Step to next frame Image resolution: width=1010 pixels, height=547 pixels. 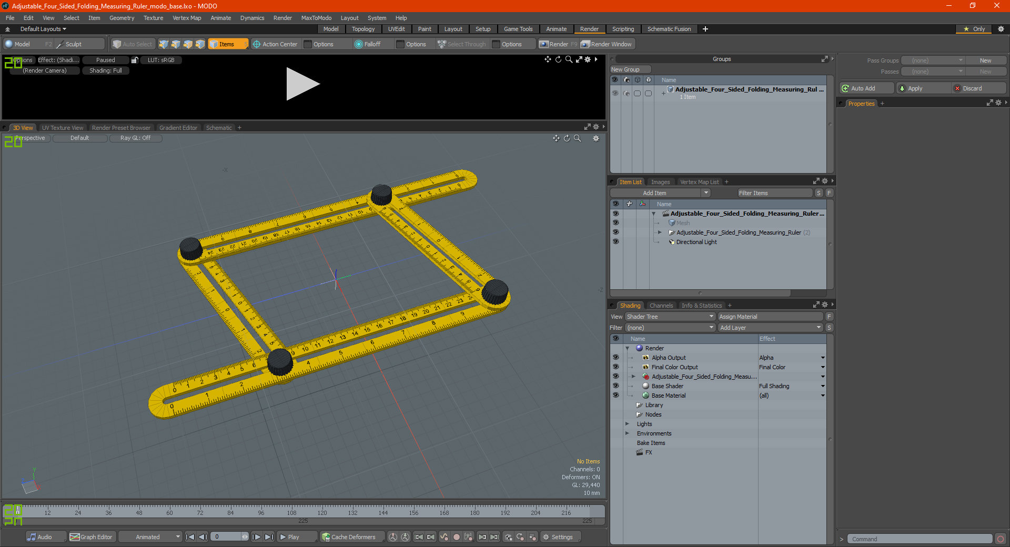[256, 537]
